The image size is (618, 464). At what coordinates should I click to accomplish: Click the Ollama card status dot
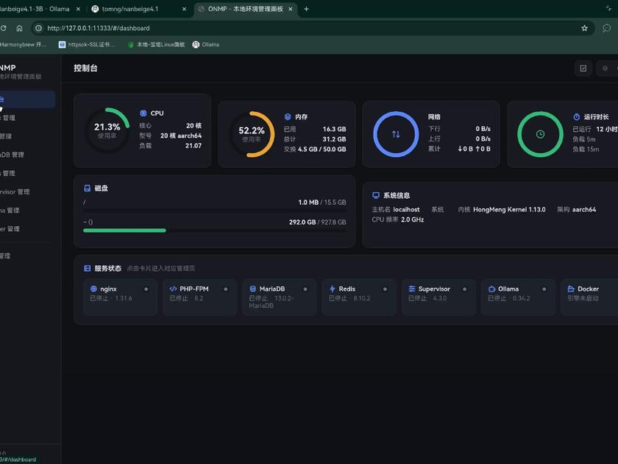point(544,289)
